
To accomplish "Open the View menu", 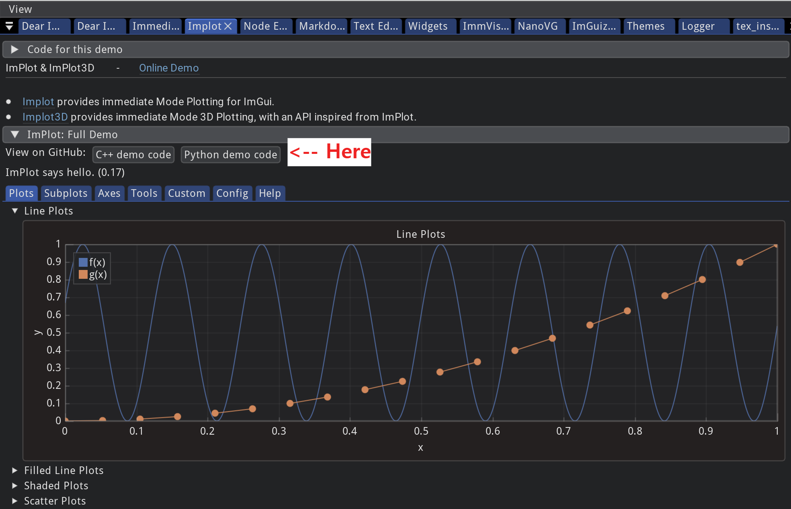I will point(20,9).
